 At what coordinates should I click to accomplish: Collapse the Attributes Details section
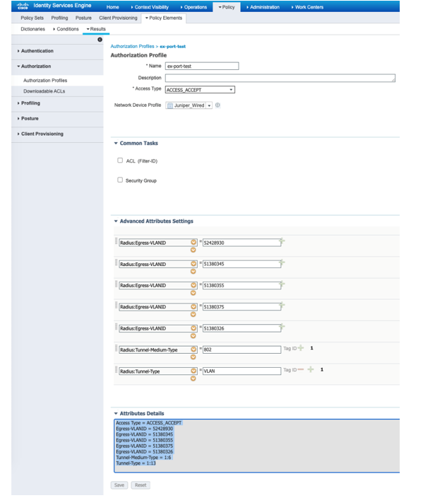pyautogui.click(x=116, y=414)
